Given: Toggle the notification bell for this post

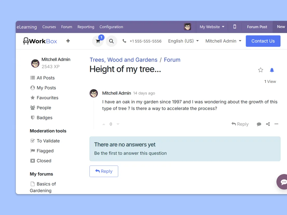Looking at the screenshot, I should pyautogui.click(x=272, y=70).
